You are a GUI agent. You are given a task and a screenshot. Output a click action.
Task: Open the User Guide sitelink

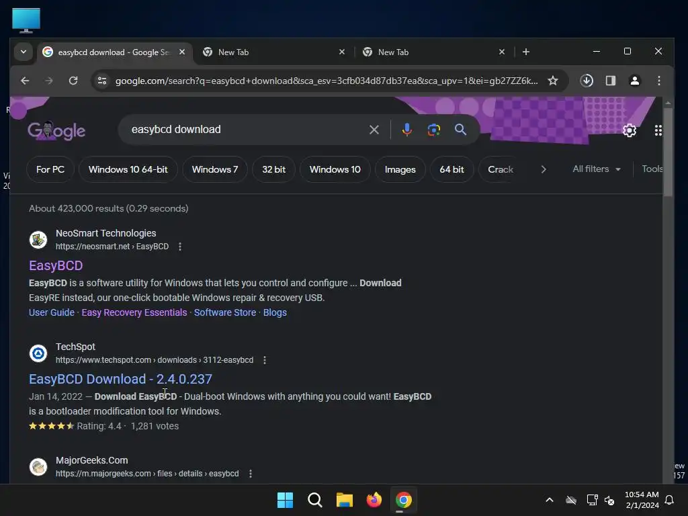[52, 312]
